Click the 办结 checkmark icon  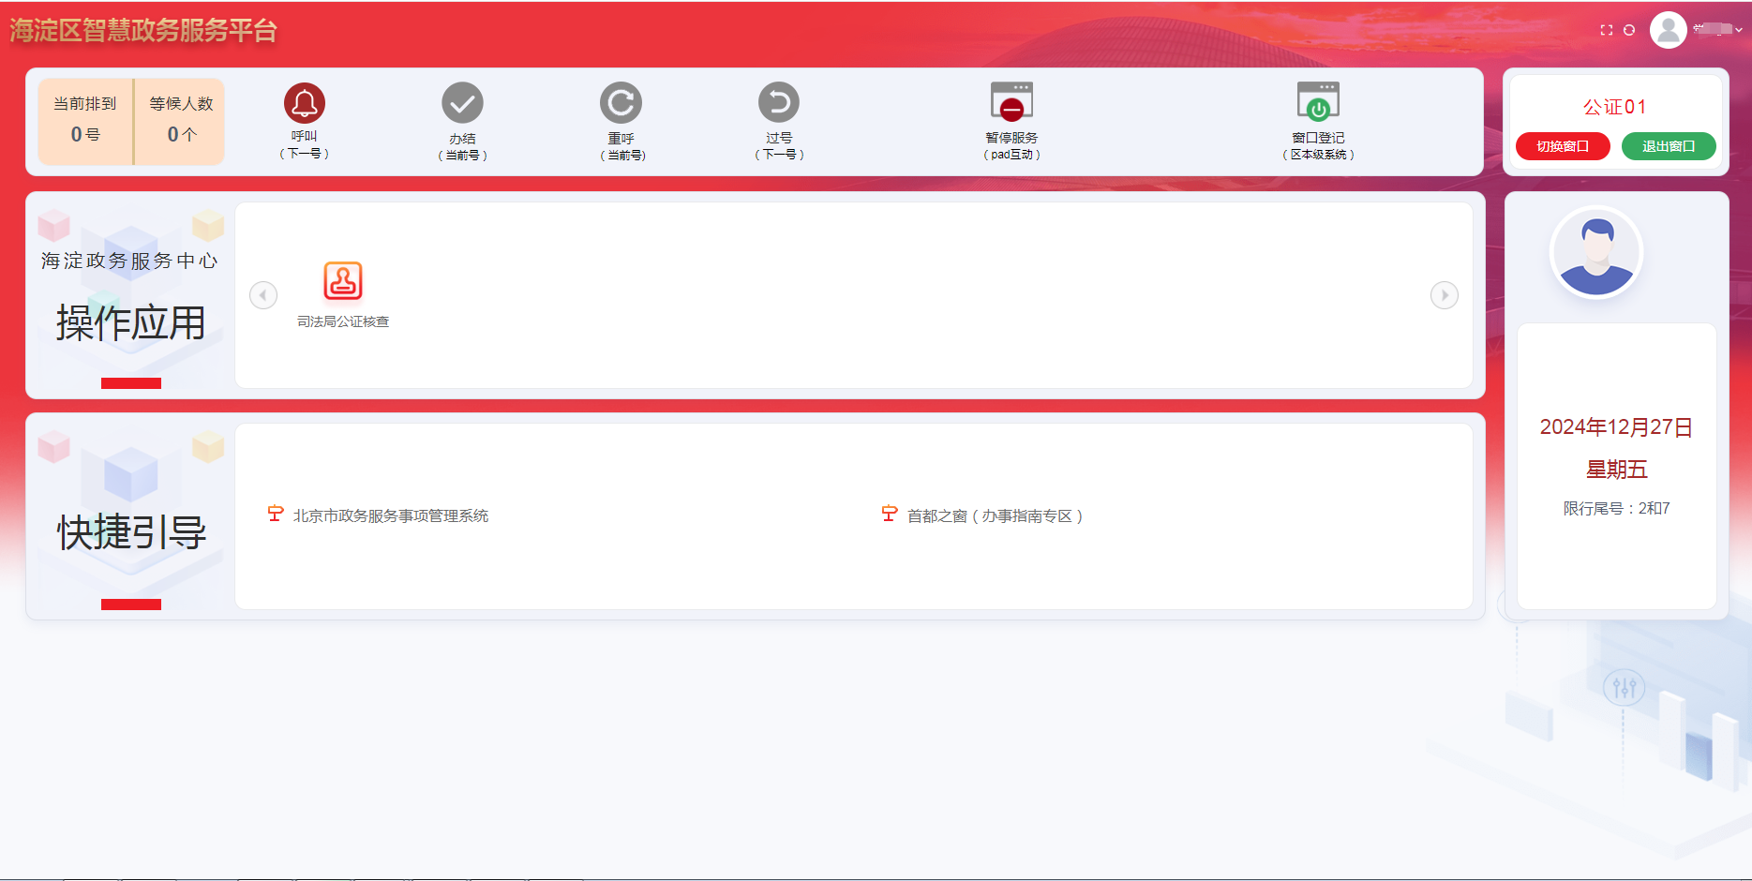pyautogui.click(x=462, y=103)
